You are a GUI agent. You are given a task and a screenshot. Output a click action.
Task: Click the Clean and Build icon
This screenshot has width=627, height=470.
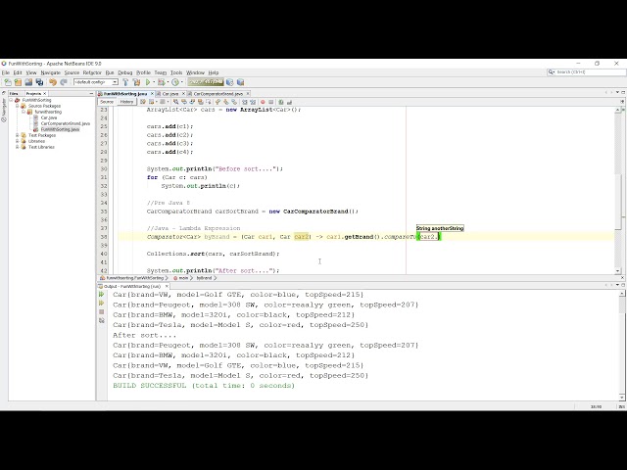137,82
